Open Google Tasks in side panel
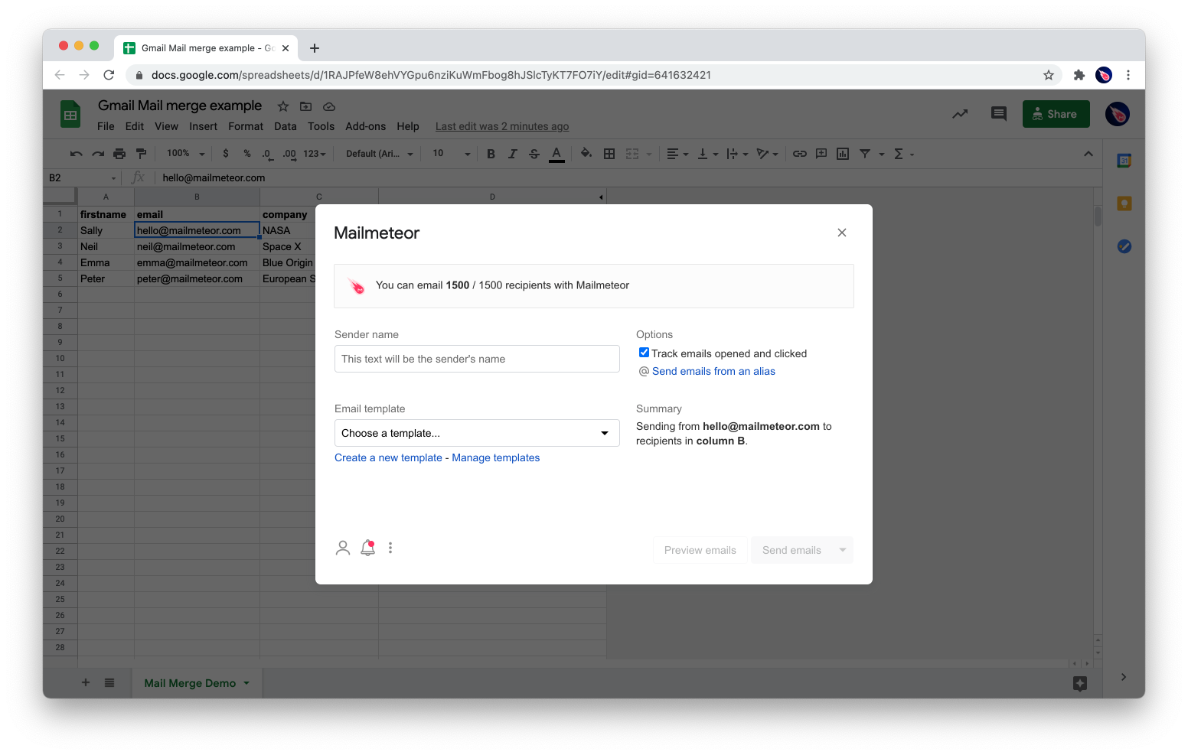The image size is (1188, 755). 1124,246
